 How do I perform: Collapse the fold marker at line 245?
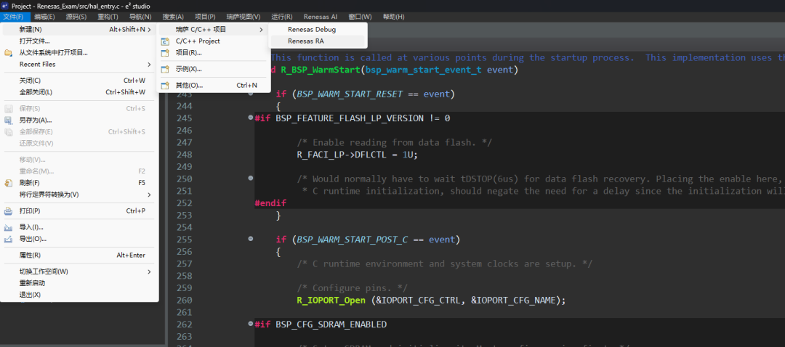[251, 118]
